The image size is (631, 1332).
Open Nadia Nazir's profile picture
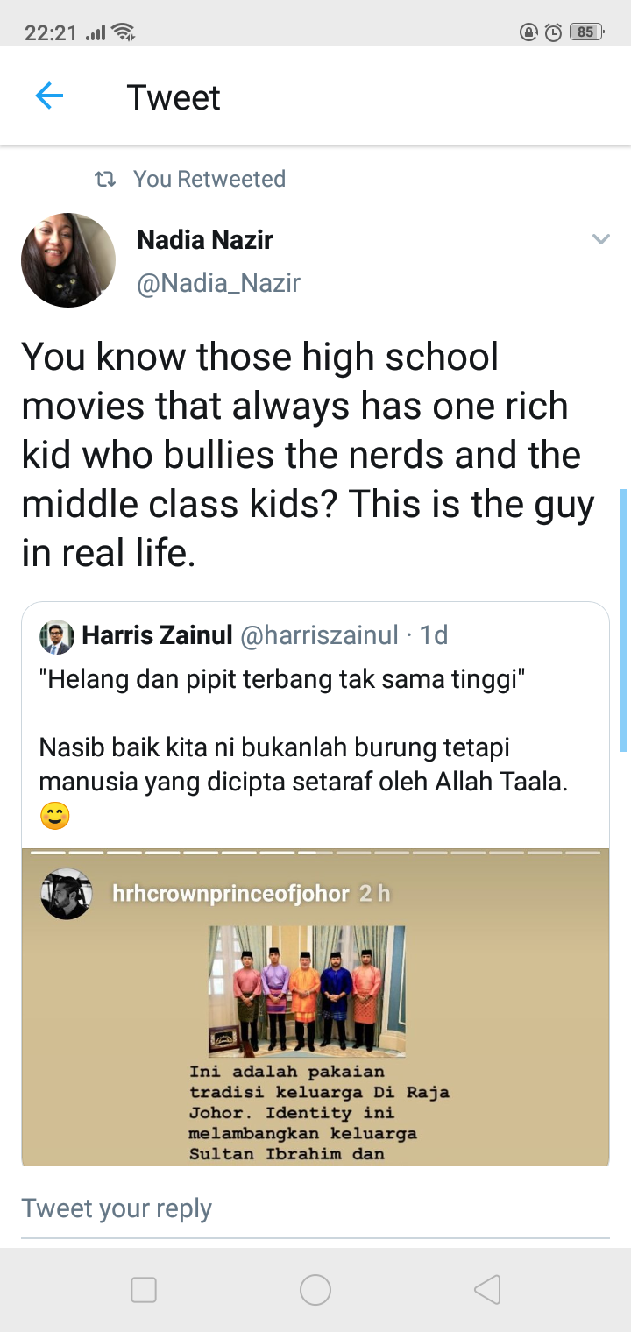(x=68, y=260)
